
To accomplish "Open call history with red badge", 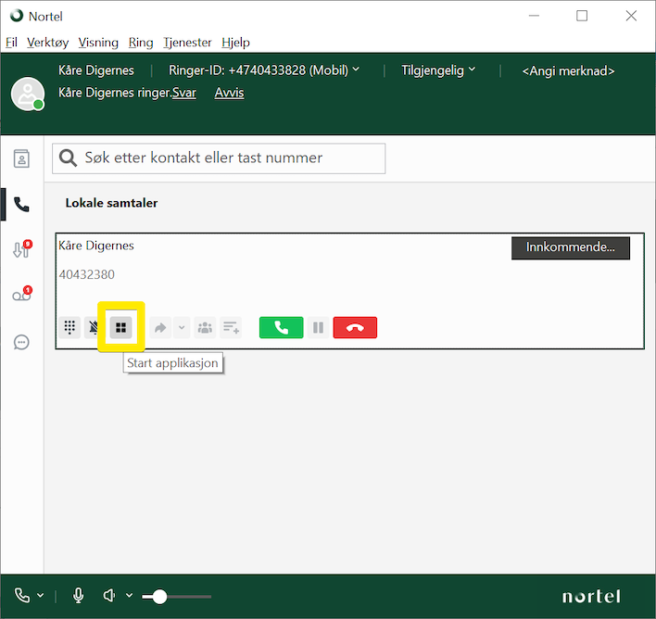I will click(x=21, y=249).
